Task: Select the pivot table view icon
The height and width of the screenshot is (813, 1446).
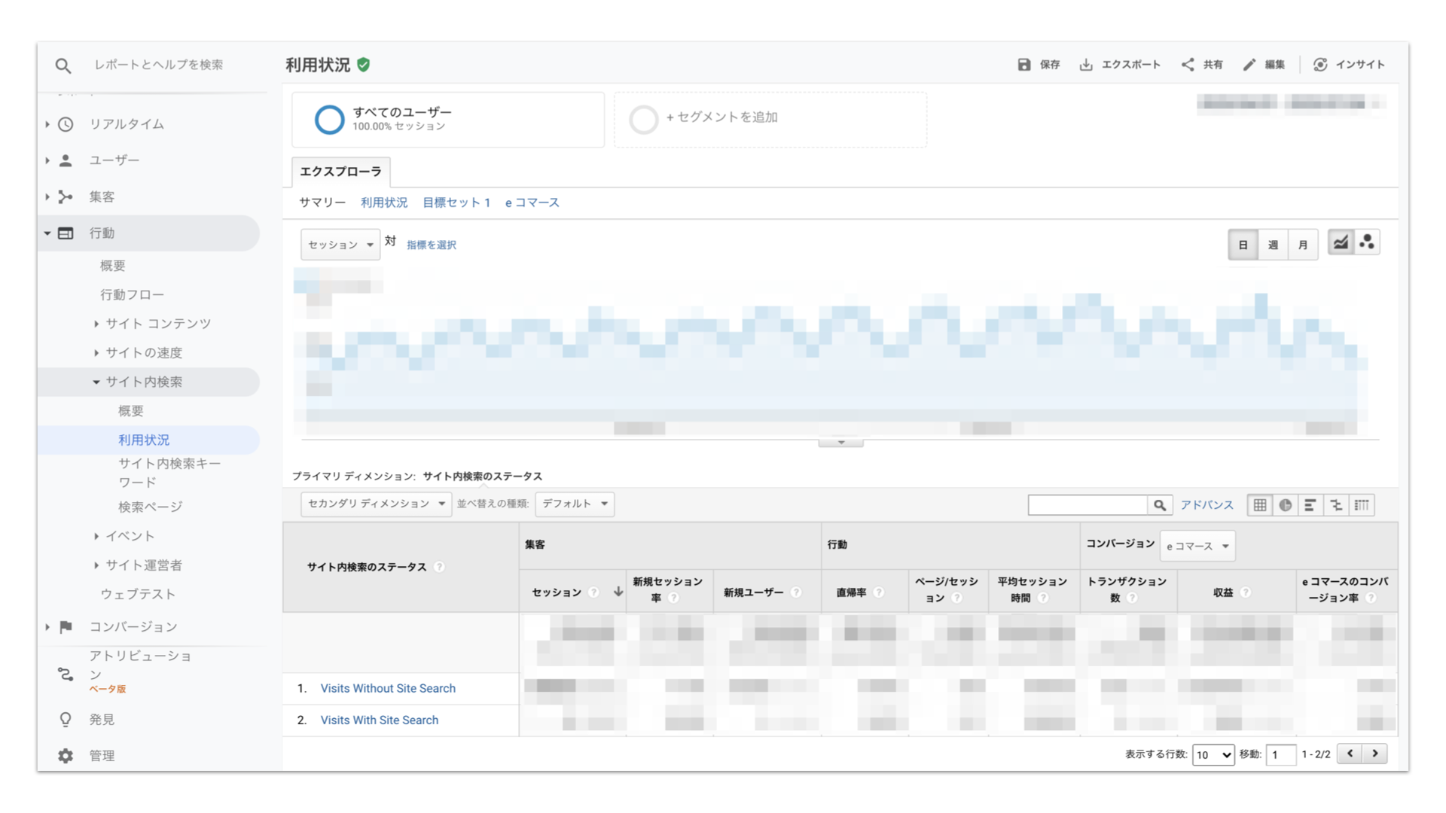Action: click(1362, 505)
